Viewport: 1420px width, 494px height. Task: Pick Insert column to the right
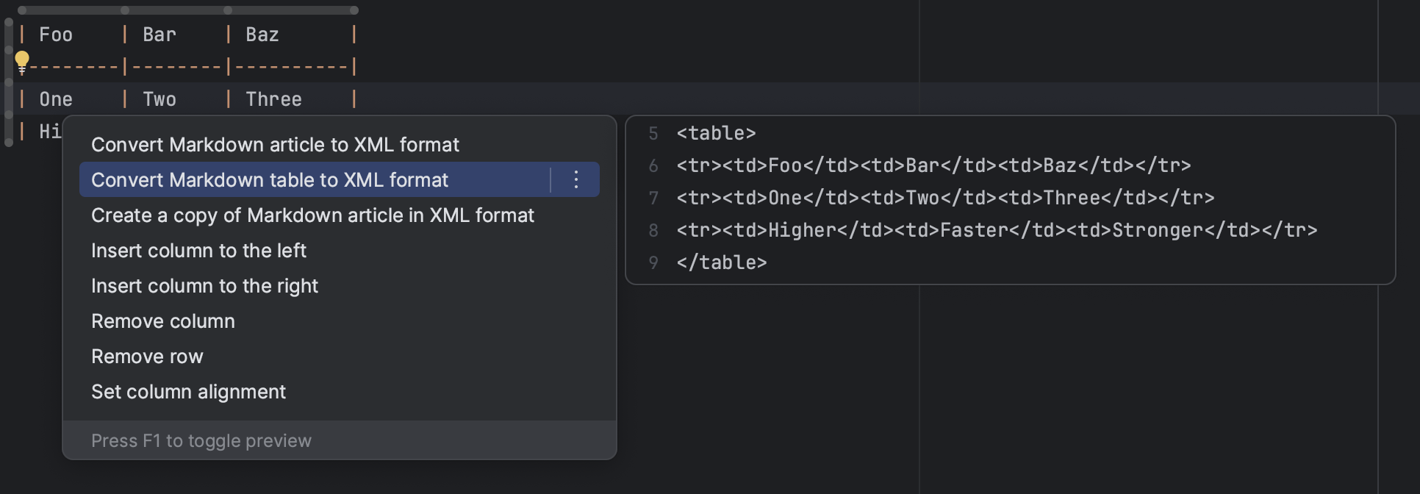point(204,286)
